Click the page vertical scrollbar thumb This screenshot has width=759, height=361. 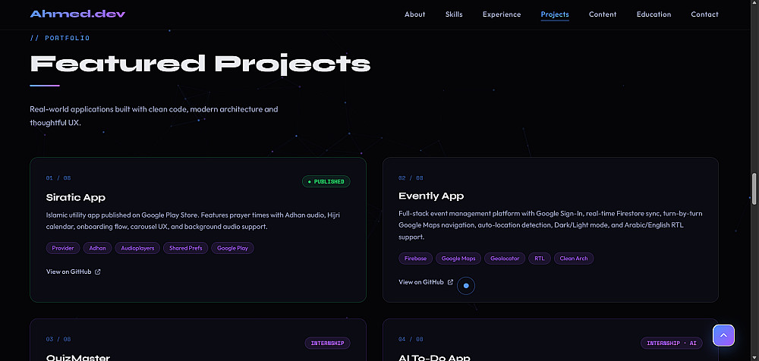click(x=754, y=188)
